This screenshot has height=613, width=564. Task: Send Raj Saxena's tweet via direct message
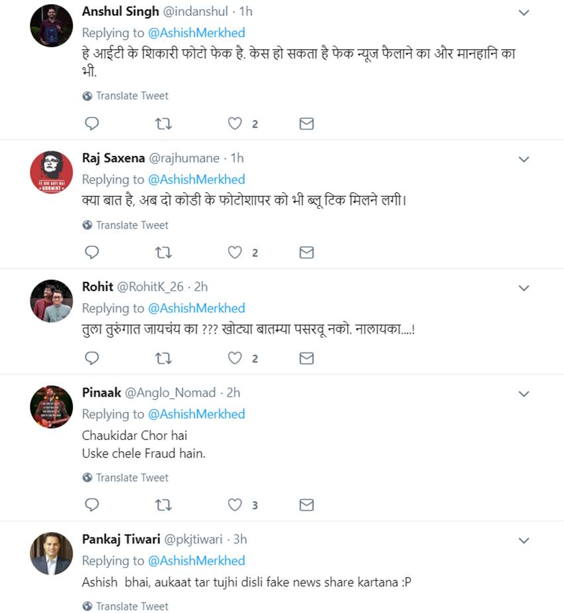pos(306,252)
